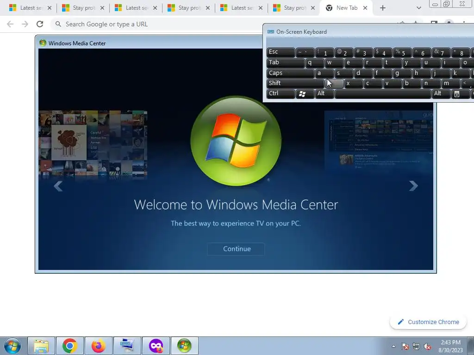Click Continue in Windows Media Center
474x355 pixels.
(236, 249)
